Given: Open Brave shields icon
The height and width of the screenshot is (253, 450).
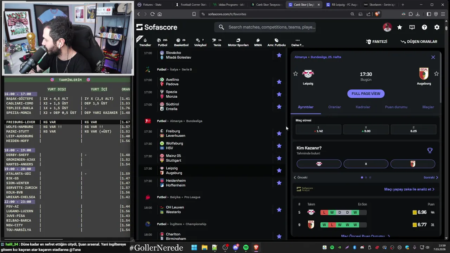Looking at the screenshot, I should pyautogui.click(x=377, y=14).
